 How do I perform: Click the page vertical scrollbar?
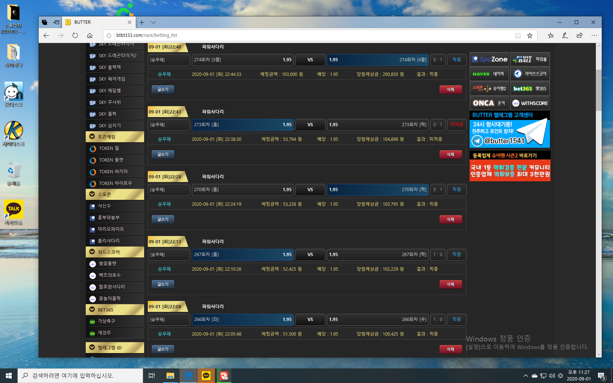[x=598, y=182]
